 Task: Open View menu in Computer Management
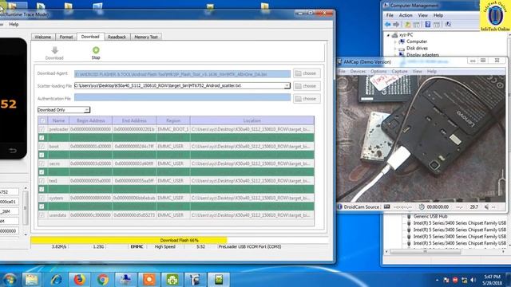pyautogui.click(x=422, y=15)
